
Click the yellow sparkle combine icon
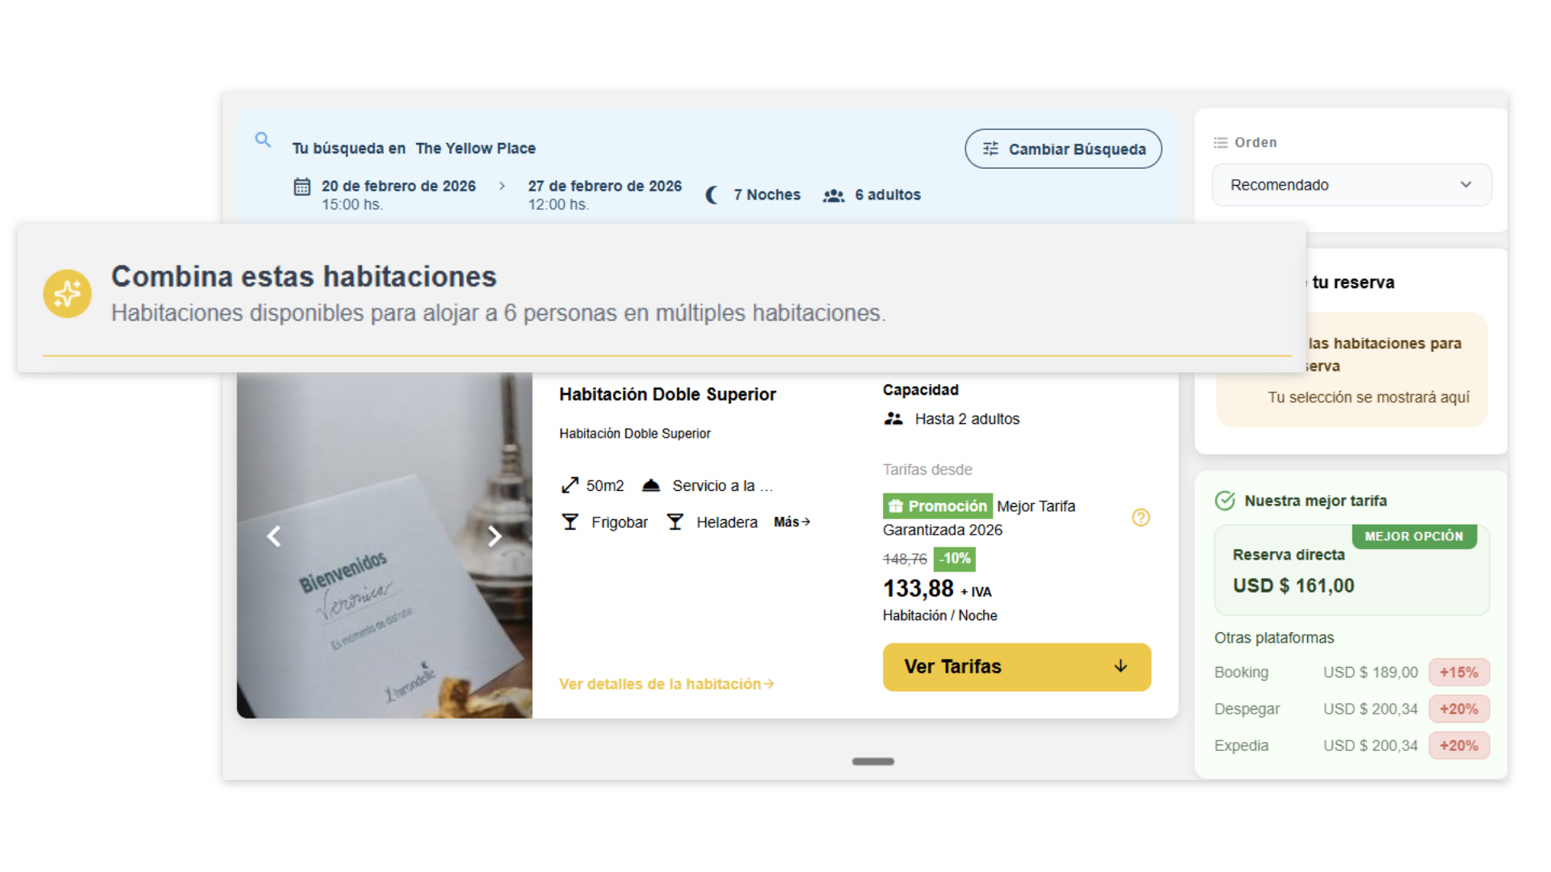click(x=67, y=294)
